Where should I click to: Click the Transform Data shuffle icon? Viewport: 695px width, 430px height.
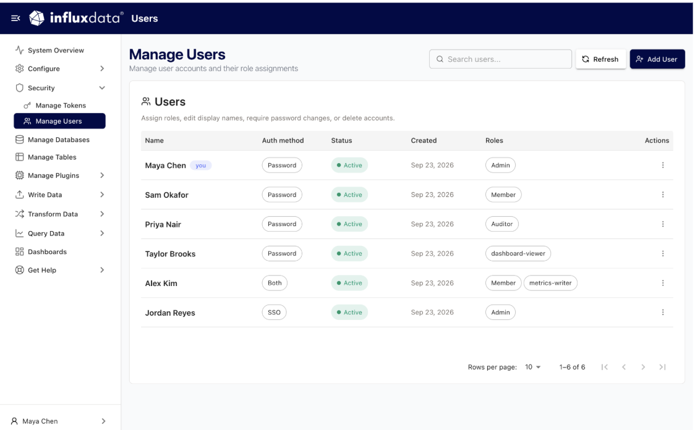(x=20, y=214)
